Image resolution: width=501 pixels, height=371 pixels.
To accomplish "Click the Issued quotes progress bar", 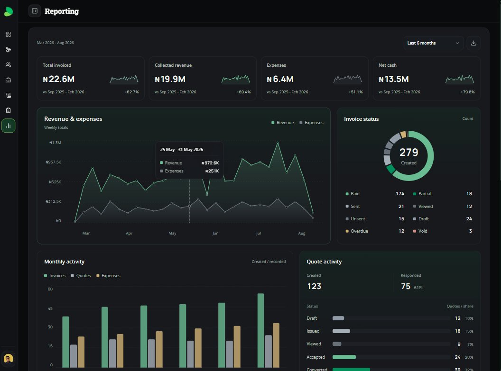I will [x=391, y=331].
